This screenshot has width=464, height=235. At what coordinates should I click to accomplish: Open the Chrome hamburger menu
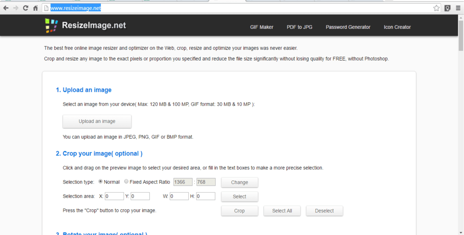(458, 8)
